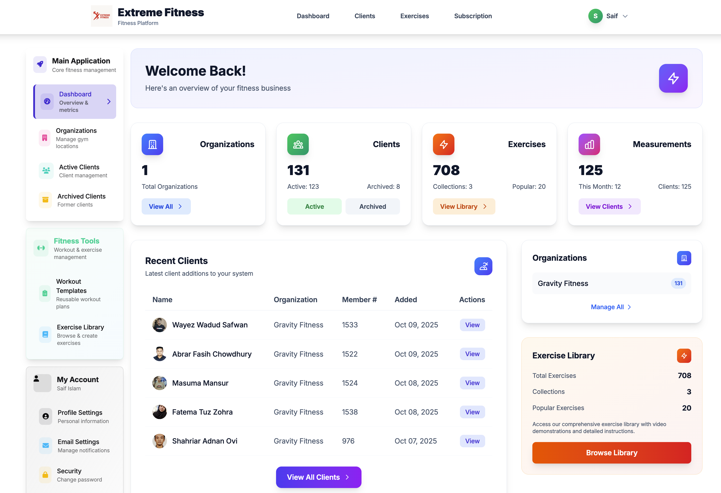Click the green Clients card people icon
This screenshot has width=721, height=493.
298,144
